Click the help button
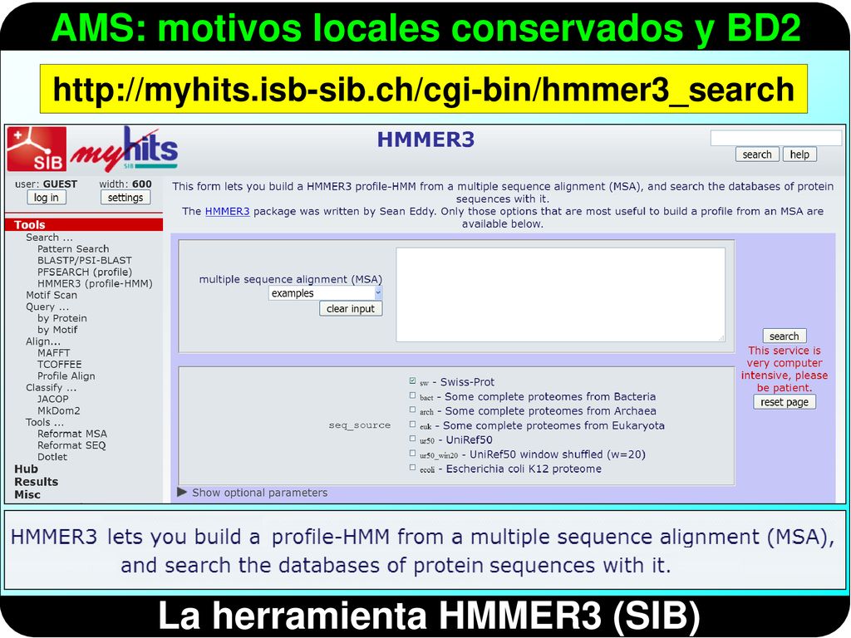This screenshot has height=638, width=851. pos(799,155)
